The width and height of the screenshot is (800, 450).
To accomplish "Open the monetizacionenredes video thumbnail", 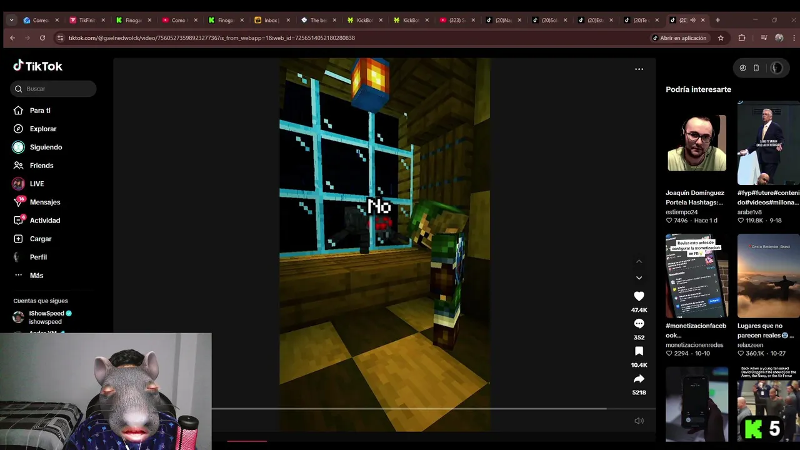I will [697, 276].
